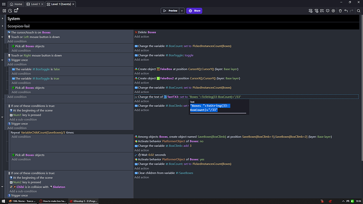Image resolution: width=363 pixels, height=204 pixels.
Task: Select the green FakeBox2 object thumbnail
Action: pyautogui.click(x=158, y=78)
